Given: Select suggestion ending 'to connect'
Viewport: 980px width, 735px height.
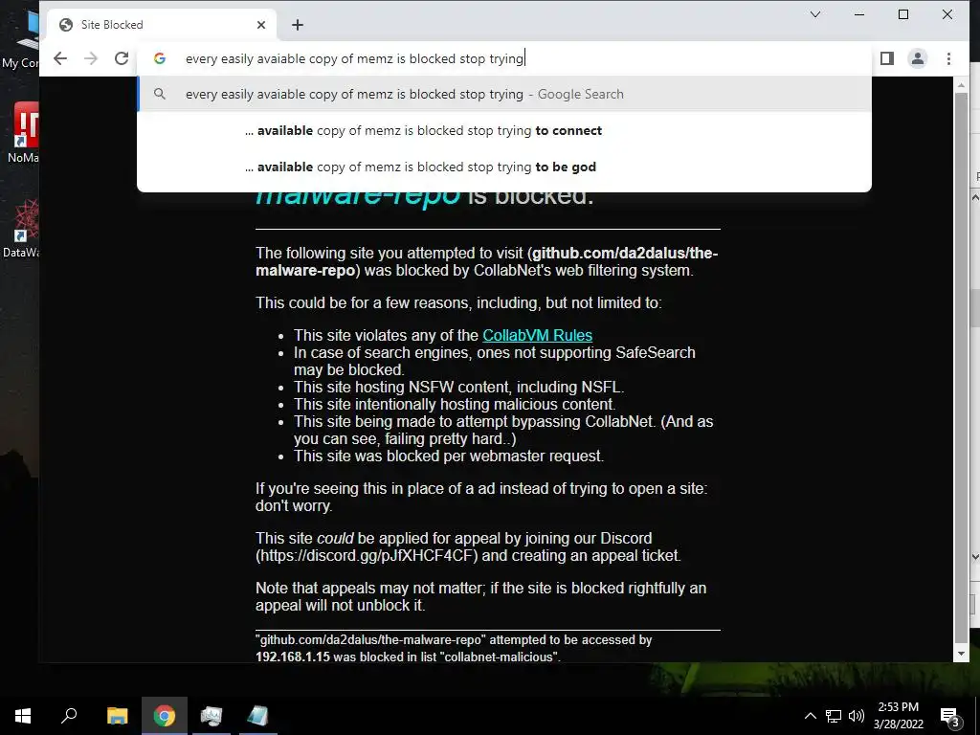Looking at the screenshot, I should (503, 130).
